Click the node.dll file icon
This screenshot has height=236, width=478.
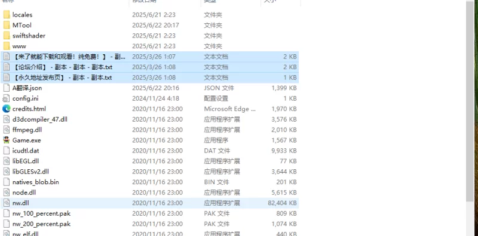(x=7, y=192)
